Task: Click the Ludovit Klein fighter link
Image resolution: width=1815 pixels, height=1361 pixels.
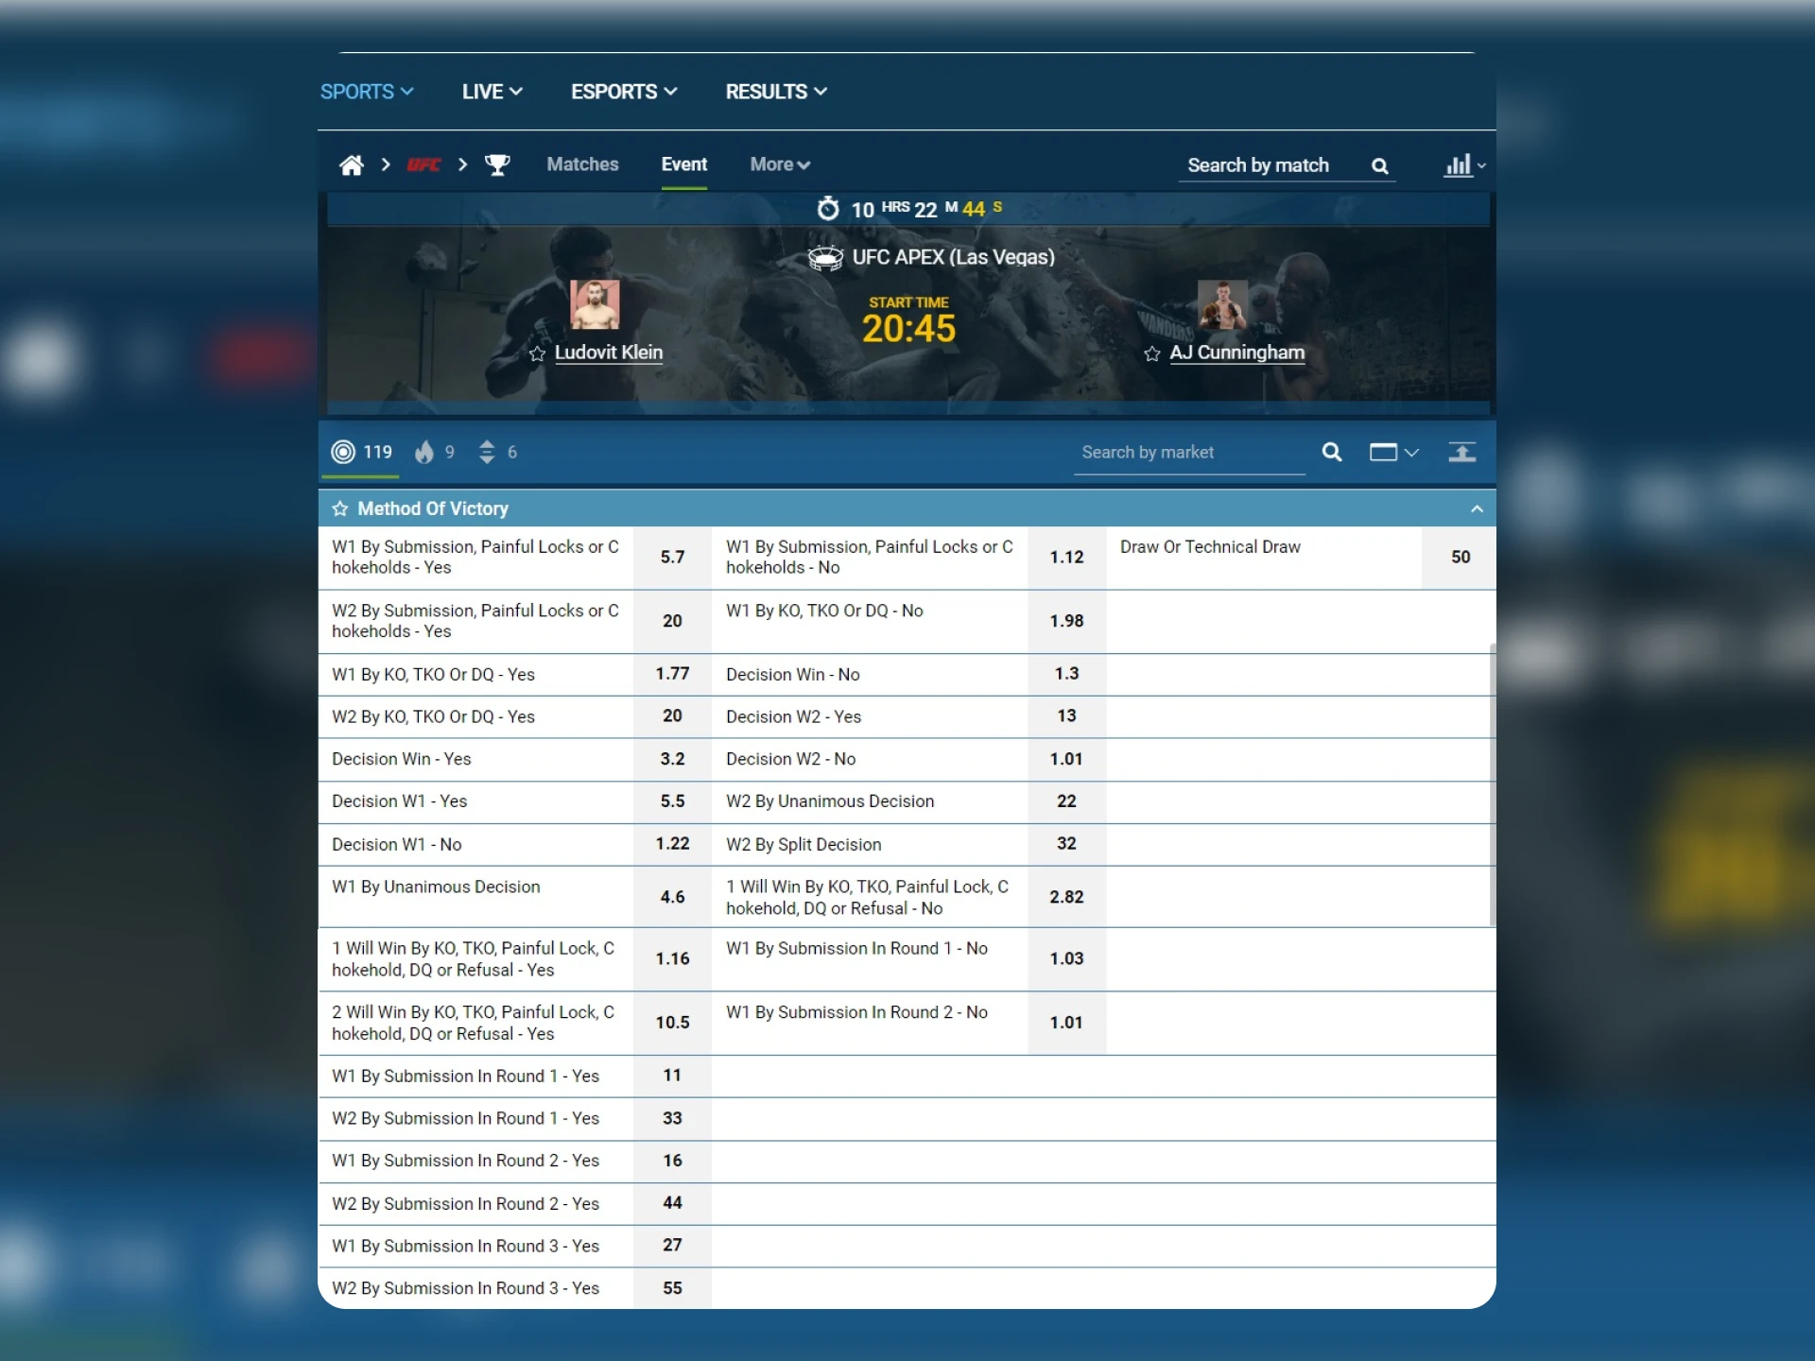Action: 609,352
